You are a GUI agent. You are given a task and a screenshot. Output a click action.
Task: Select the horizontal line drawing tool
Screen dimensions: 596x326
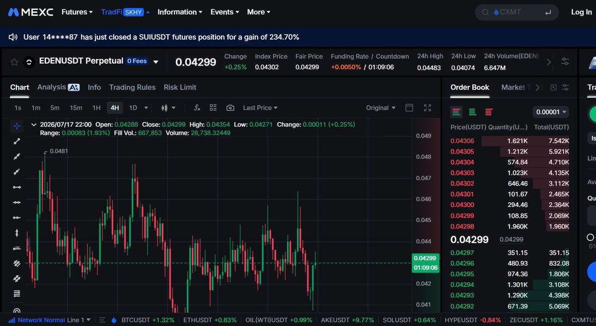pyautogui.click(x=17, y=187)
